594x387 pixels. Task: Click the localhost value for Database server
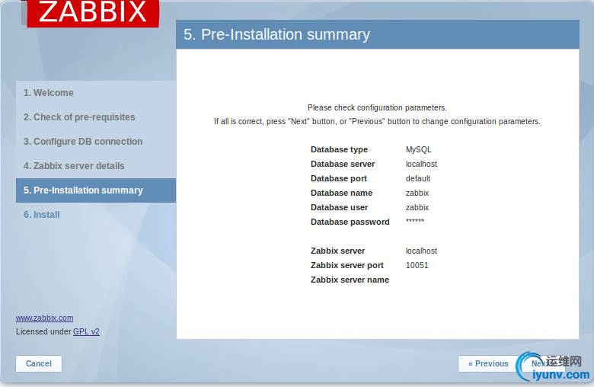pos(421,164)
